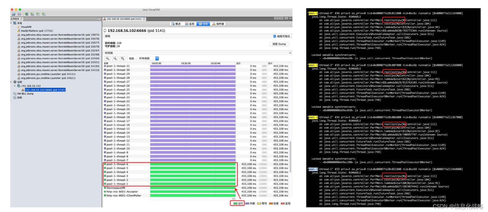Viewport: 488px width, 212px height.
Task: Click the 13:32:35 timeline time marker
Action: (186, 63)
